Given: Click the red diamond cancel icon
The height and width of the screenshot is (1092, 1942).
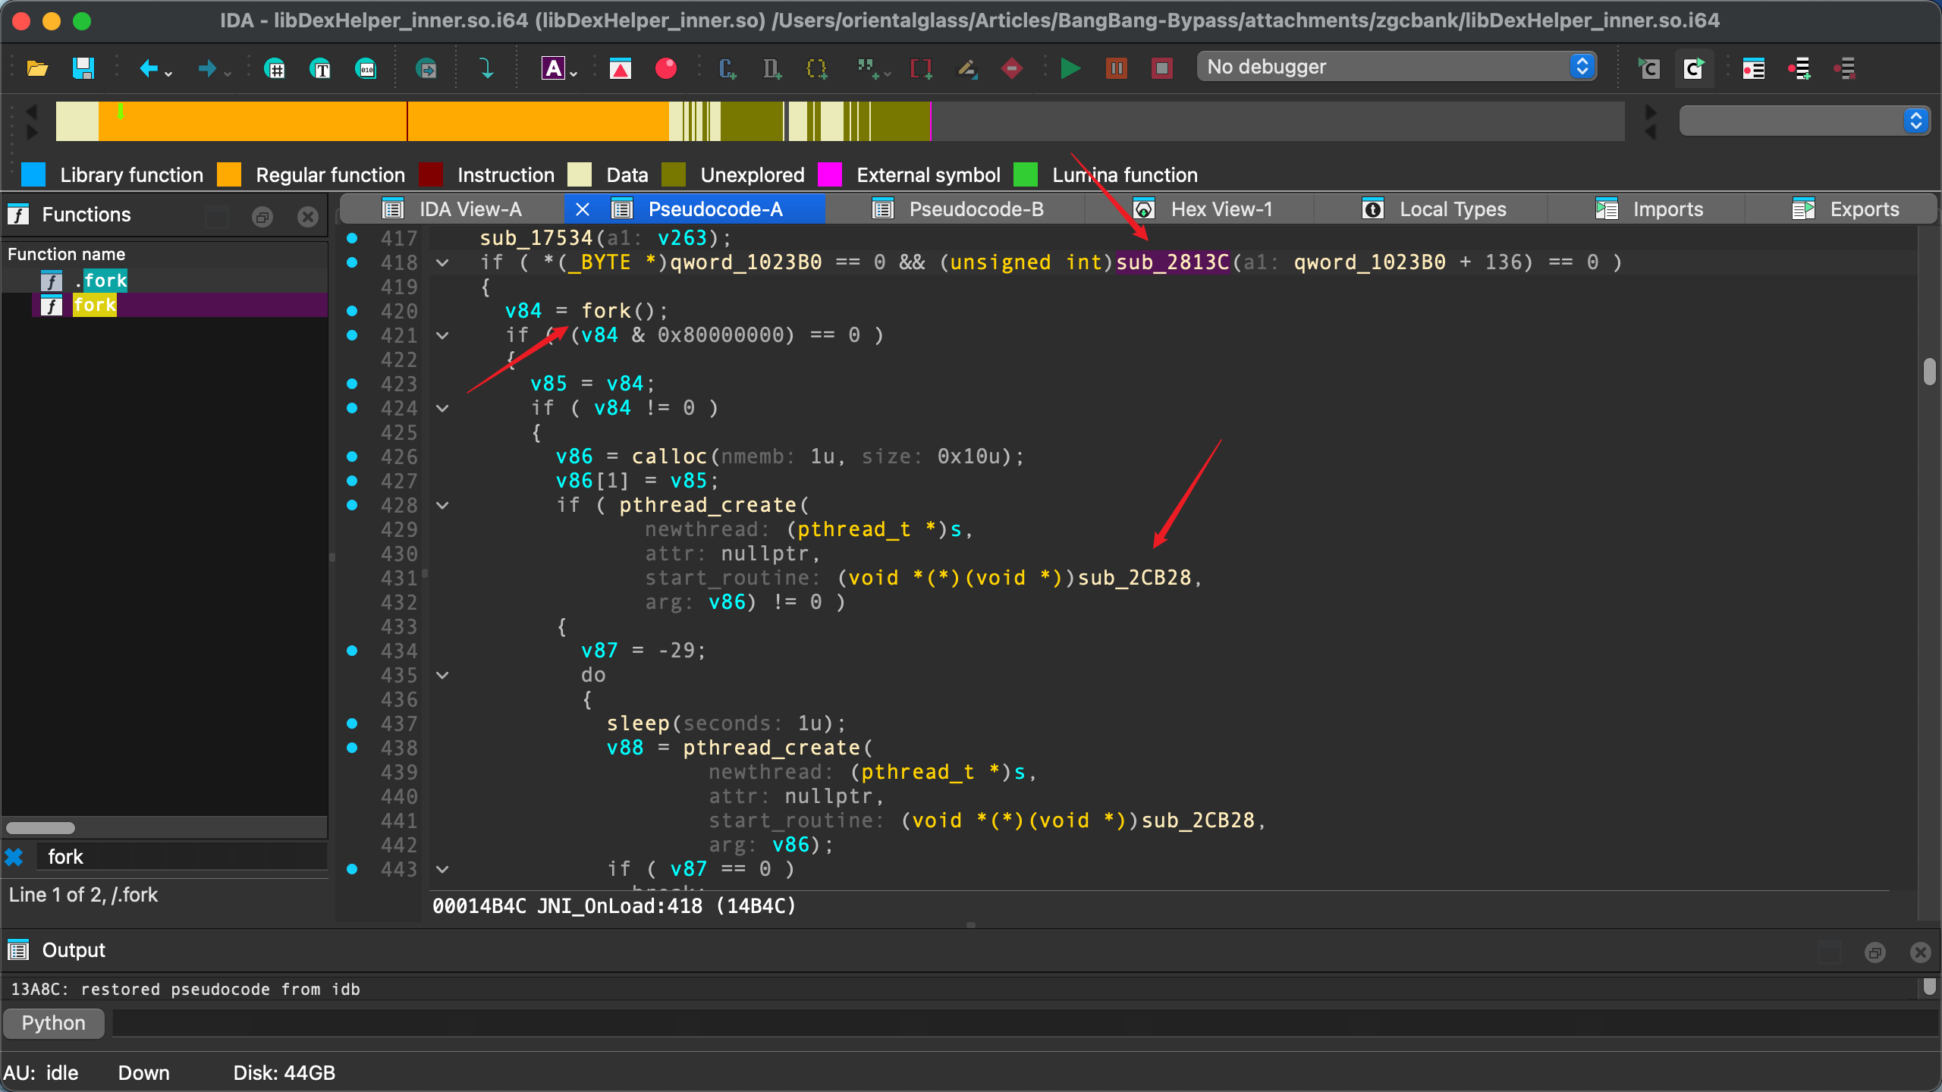Looking at the screenshot, I should (1012, 69).
